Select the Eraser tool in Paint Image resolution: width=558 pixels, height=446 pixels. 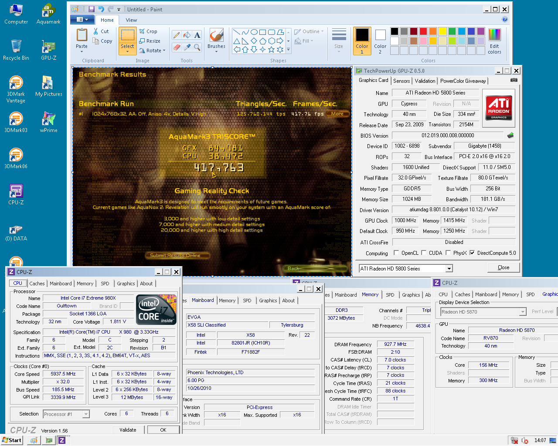(177, 47)
